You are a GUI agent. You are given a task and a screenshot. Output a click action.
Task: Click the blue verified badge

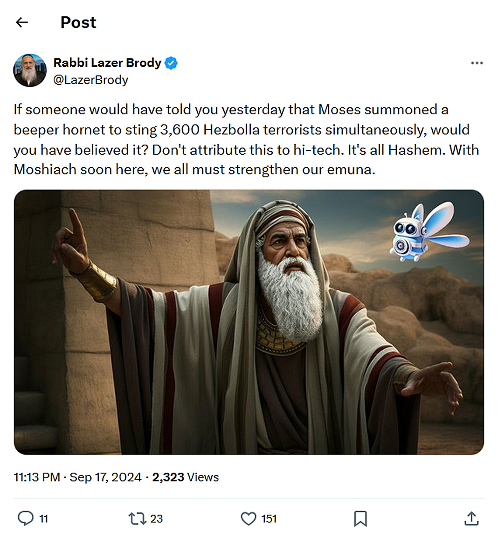tap(171, 63)
